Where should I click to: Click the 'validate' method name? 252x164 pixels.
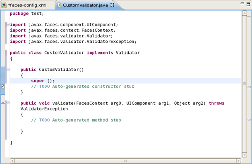click(x=63, y=103)
